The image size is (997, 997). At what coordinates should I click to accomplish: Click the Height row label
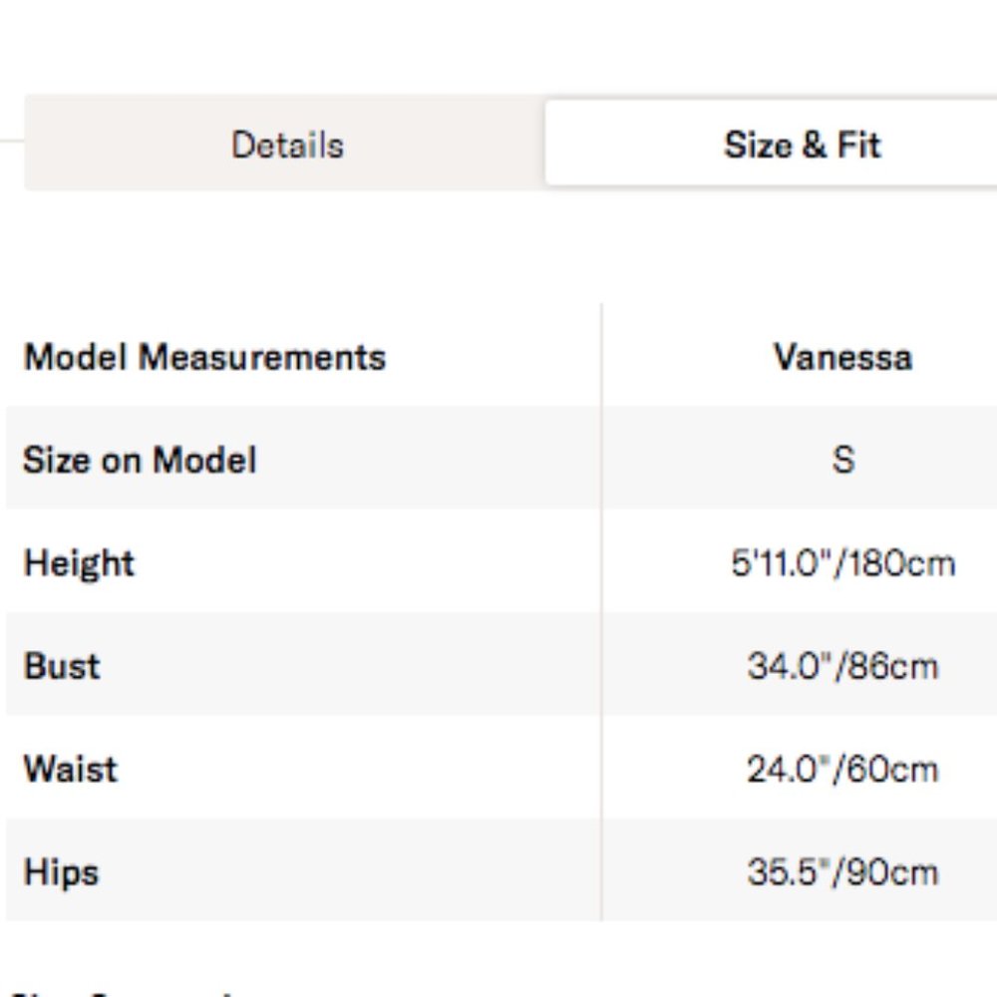[79, 563]
